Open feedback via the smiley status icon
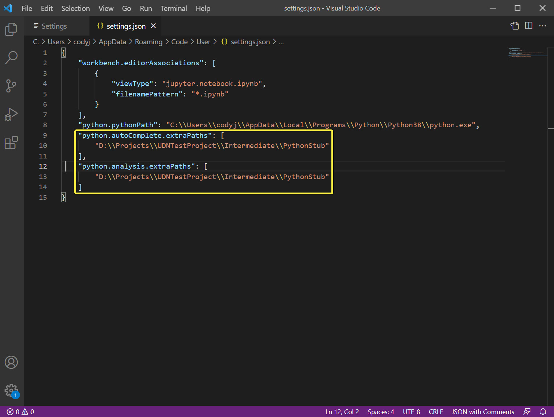Image resolution: width=554 pixels, height=417 pixels. [x=527, y=412]
